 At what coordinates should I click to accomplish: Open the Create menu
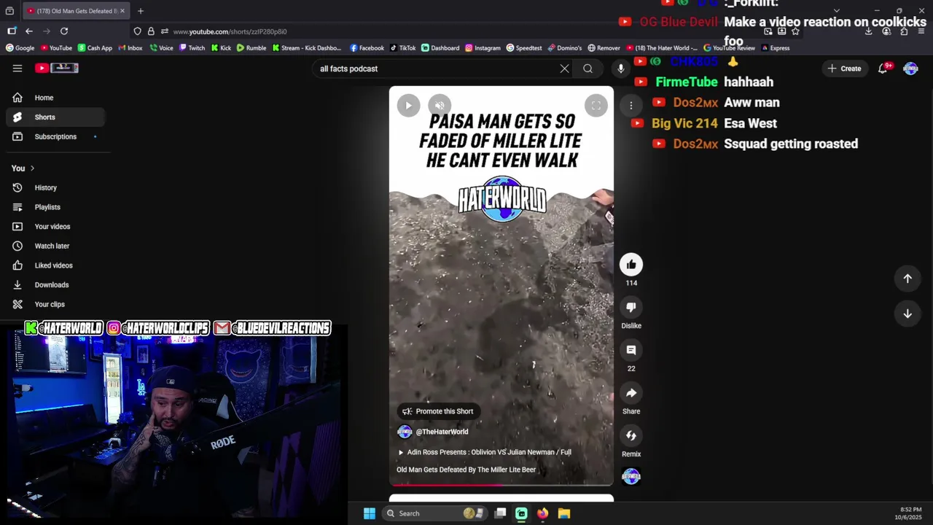(845, 69)
